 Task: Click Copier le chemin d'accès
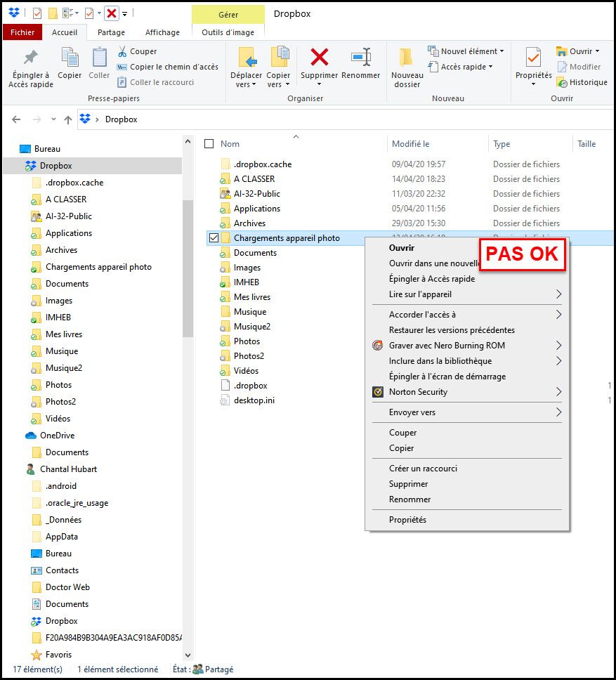tap(168, 67)
